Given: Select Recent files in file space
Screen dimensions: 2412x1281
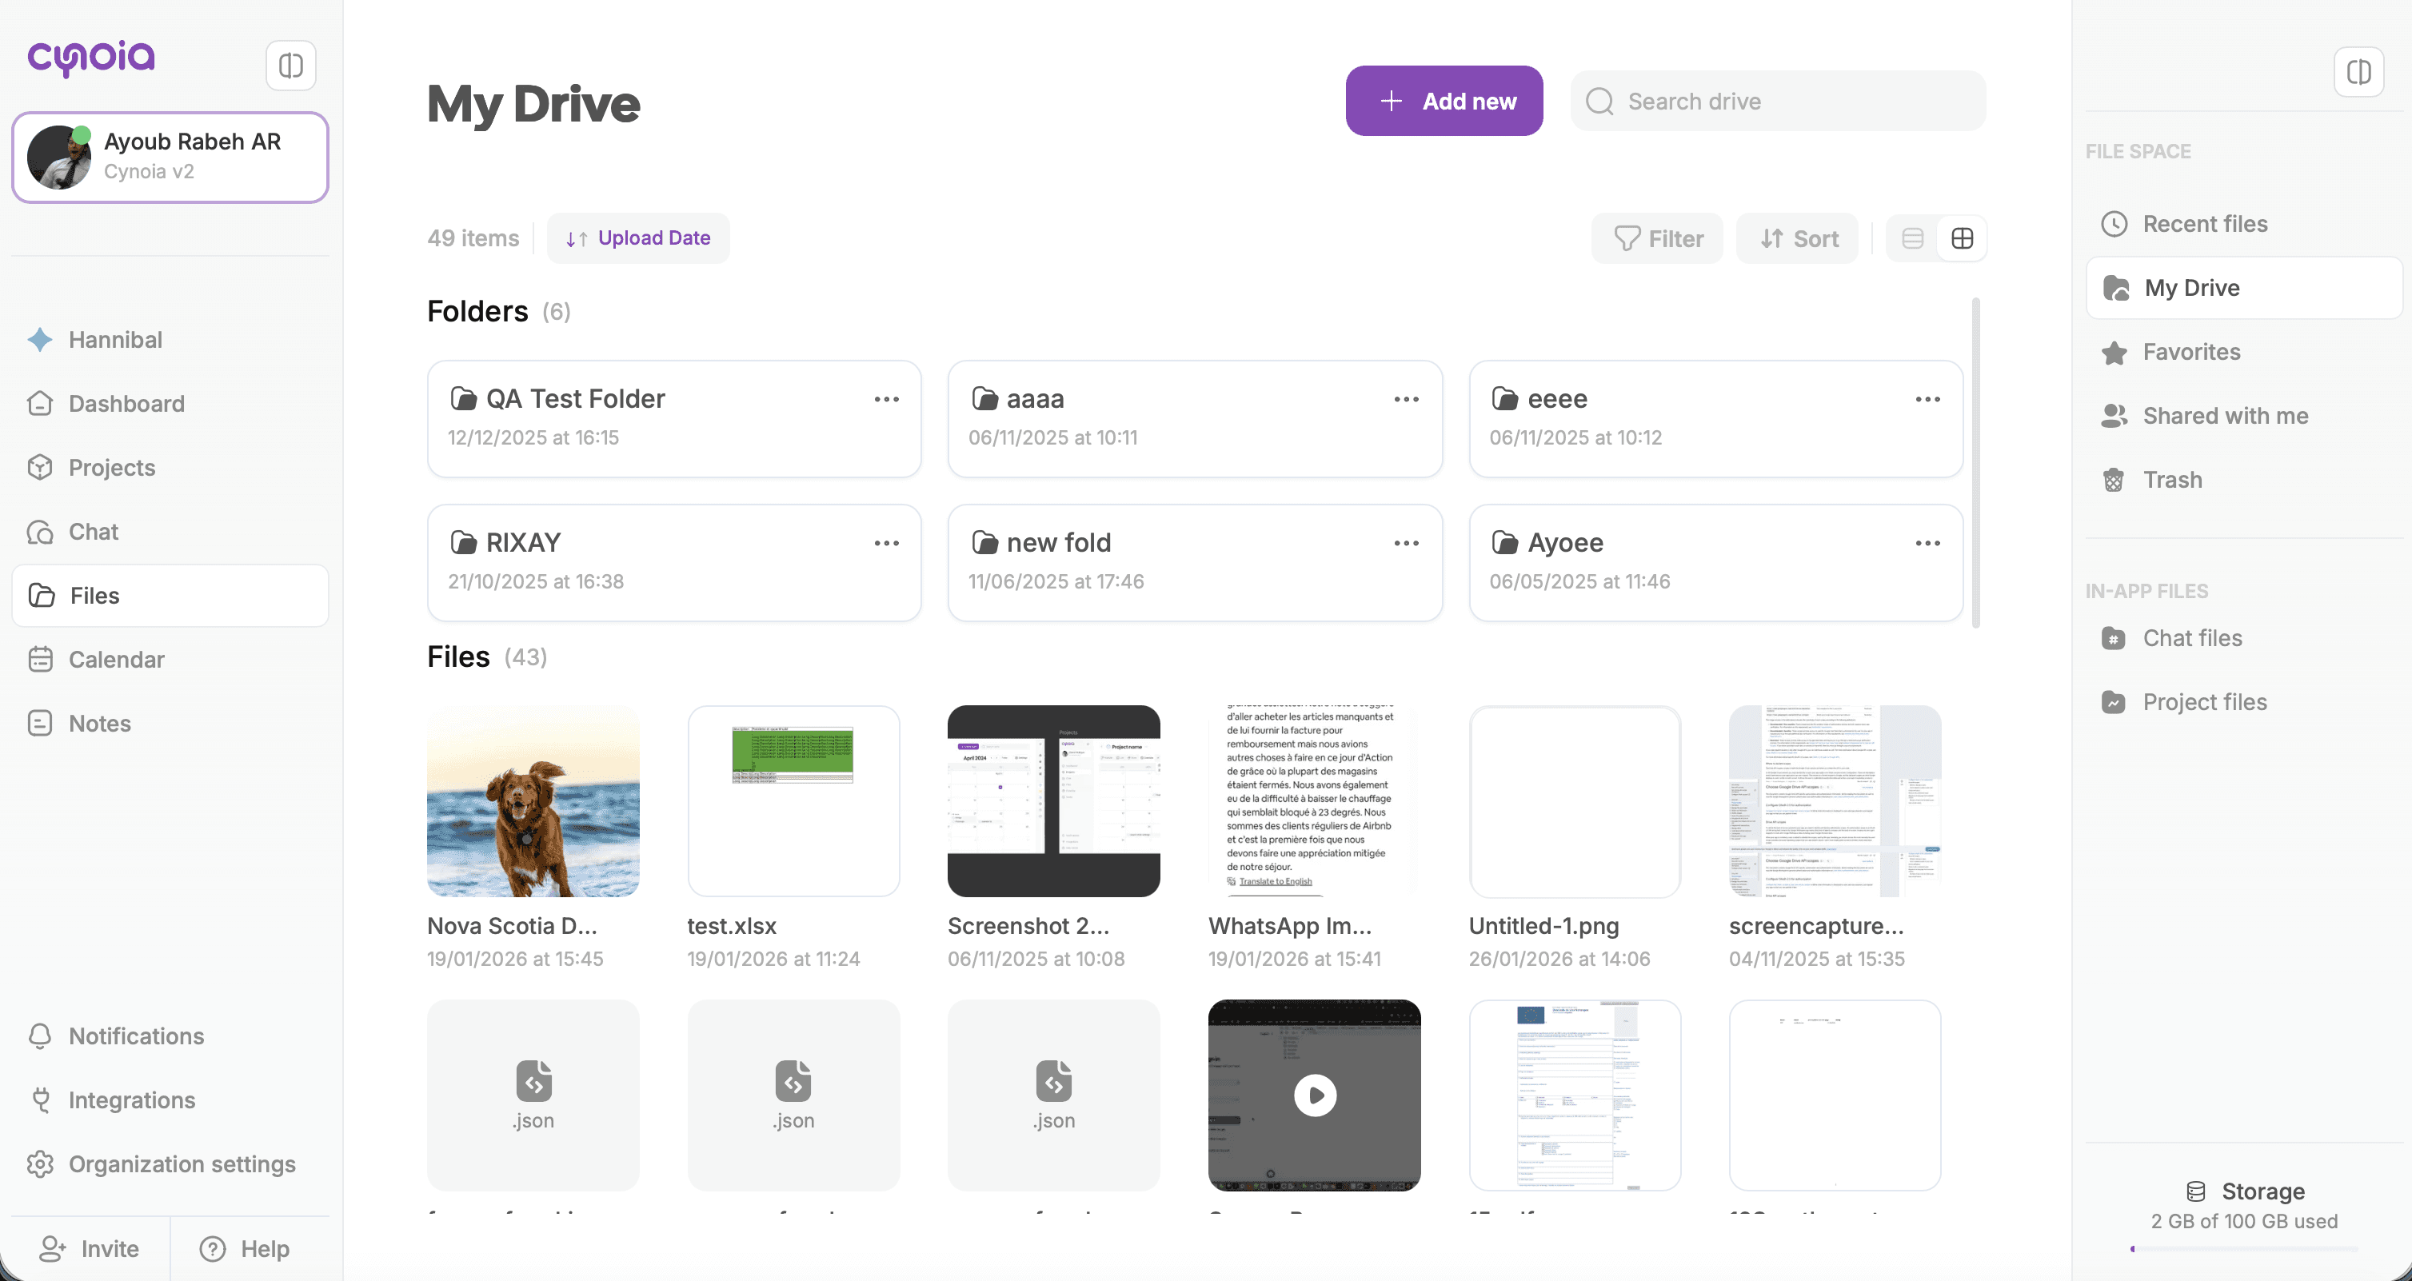Looking at the screenshot, I should (2204, 224).
